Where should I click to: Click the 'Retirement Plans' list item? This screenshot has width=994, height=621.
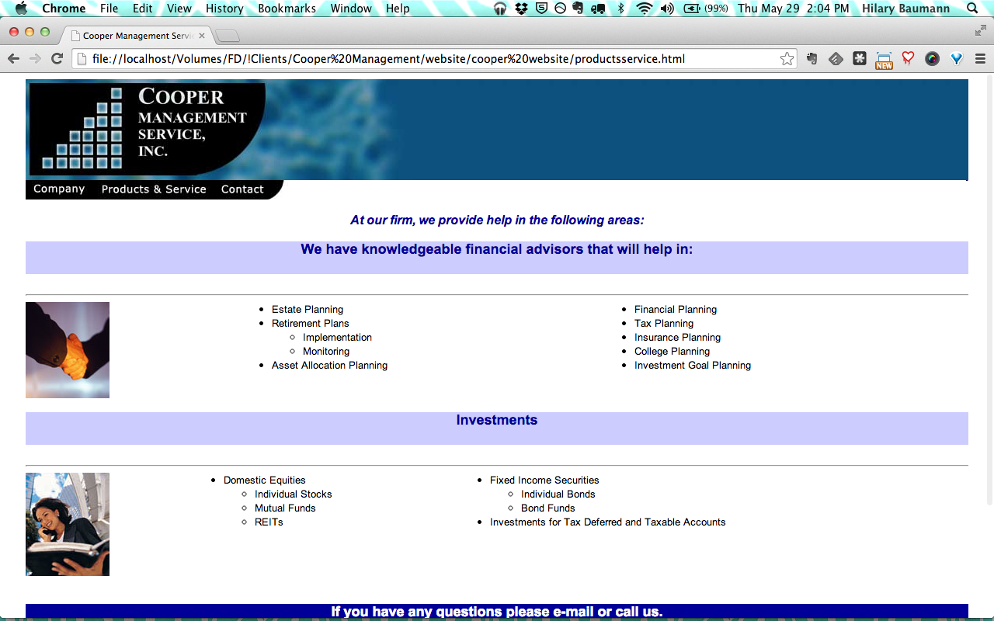[x=311, y=323]
